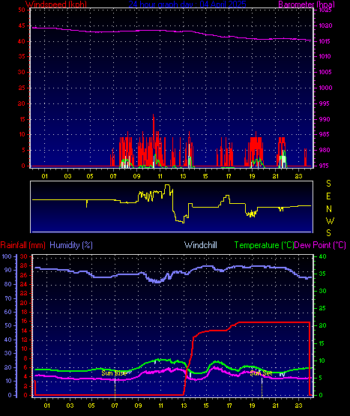This screenshot has width=350, height=416.
Task: Click the Barometer (hpa) axis title
Action: [307, 4]
